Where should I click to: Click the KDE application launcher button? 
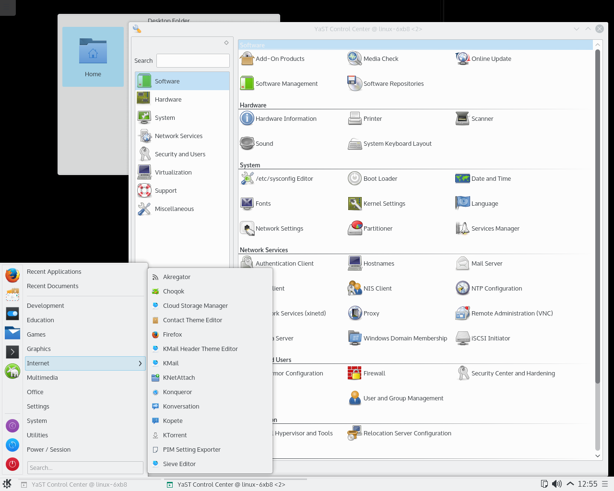coord(7,484)
